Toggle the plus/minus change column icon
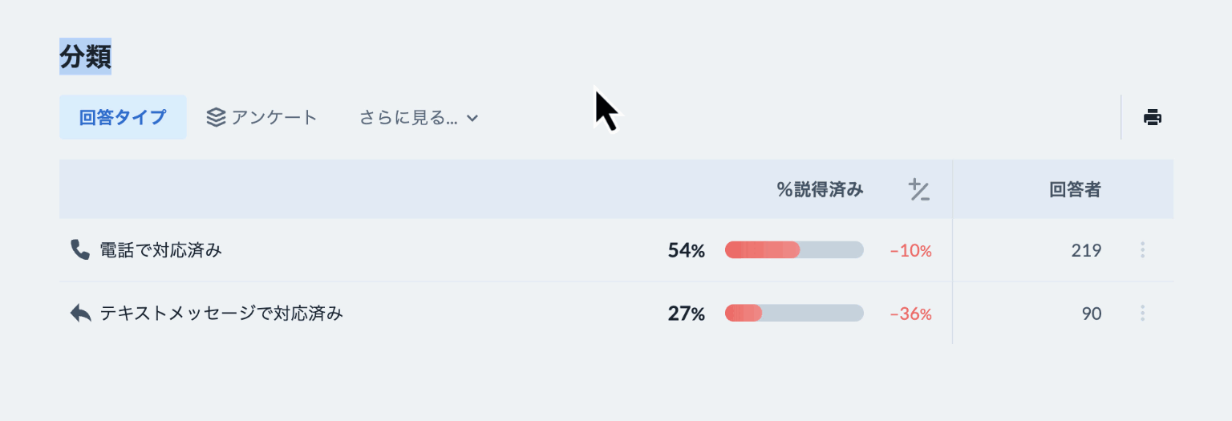The width and height of the screenshot is (1232, 421). 919,190
